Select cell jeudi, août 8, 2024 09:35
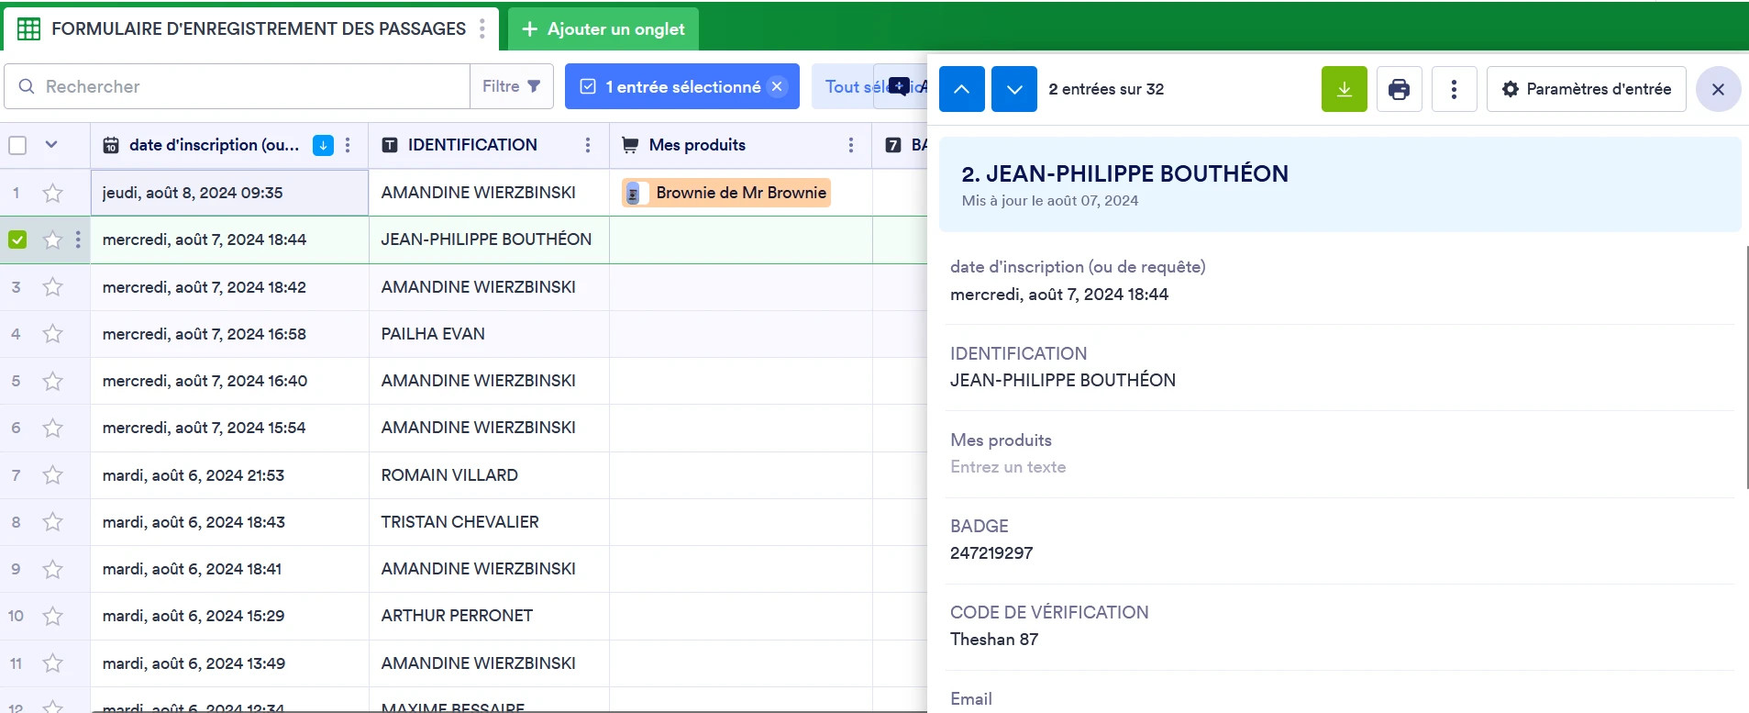Screen dimensions: 1749x713 (229, 193)
